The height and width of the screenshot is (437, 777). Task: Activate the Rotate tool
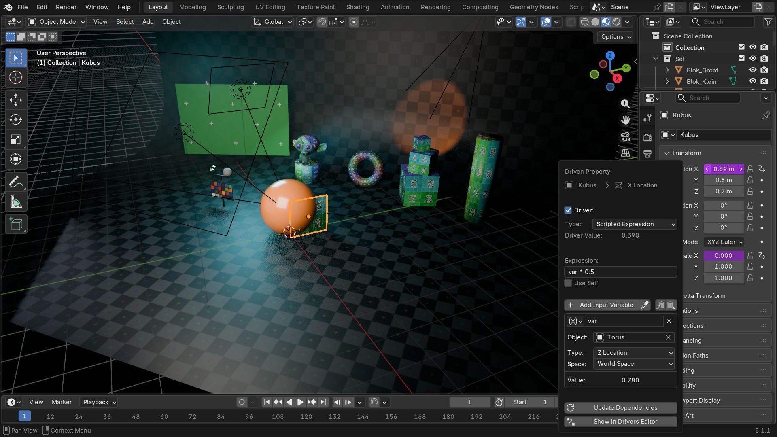point(16,119)
